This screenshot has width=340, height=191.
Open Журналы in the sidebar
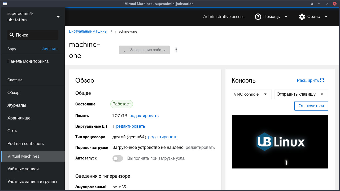point(33,105)
